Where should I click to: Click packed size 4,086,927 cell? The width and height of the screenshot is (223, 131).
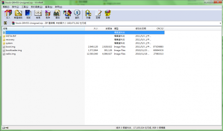pos(107,54)
